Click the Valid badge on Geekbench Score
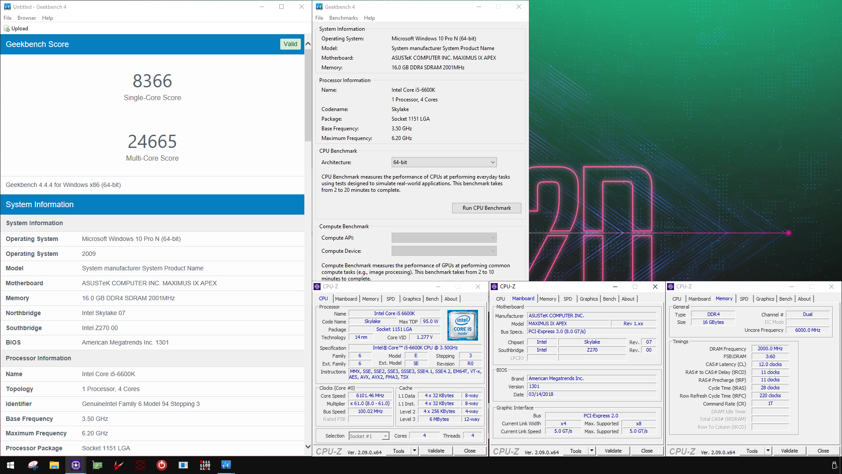This screenshot has height=474, width=842. tap(290, 44)
